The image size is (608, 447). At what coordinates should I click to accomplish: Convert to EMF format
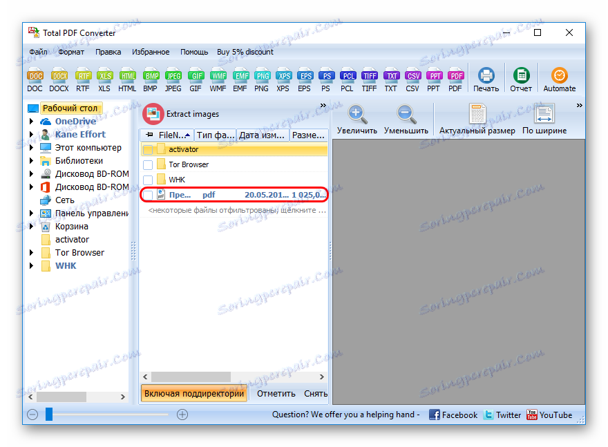click(240, 80)
